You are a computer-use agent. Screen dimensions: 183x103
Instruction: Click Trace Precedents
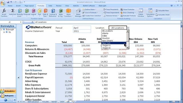coord(111,9)
